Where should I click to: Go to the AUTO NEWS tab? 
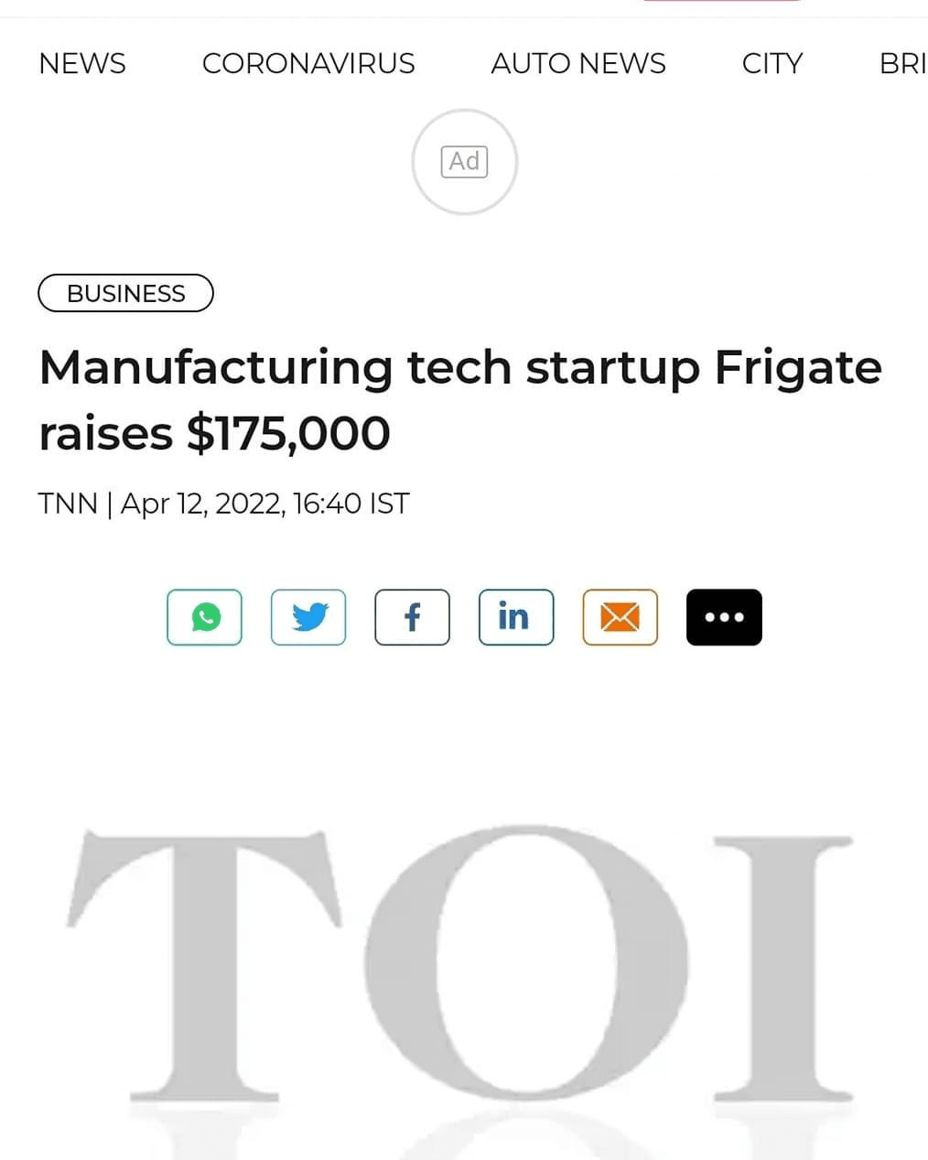(578, 63)
